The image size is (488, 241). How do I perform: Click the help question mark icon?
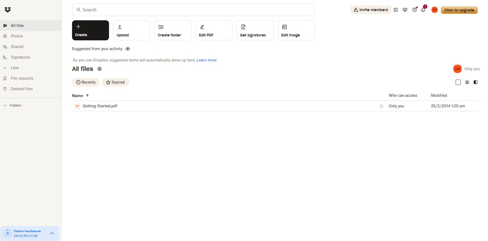[414, 10]
